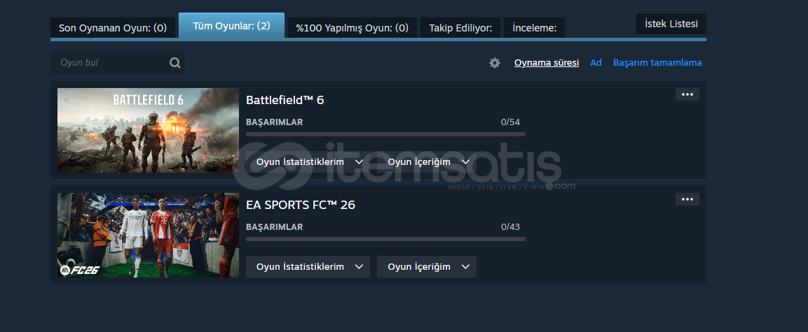Click FC 26 achievements progress bar
Image resolution: width=808 pixels, height=332 pixels.
[x=385, y=239]
